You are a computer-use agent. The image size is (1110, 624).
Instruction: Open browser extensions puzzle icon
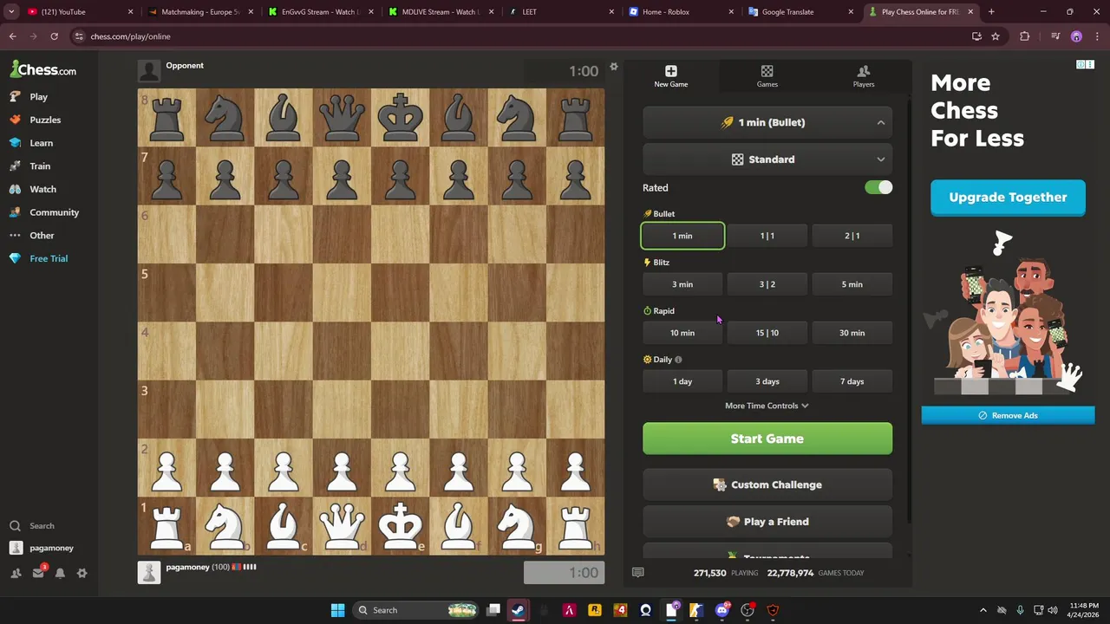[1025, 36]
